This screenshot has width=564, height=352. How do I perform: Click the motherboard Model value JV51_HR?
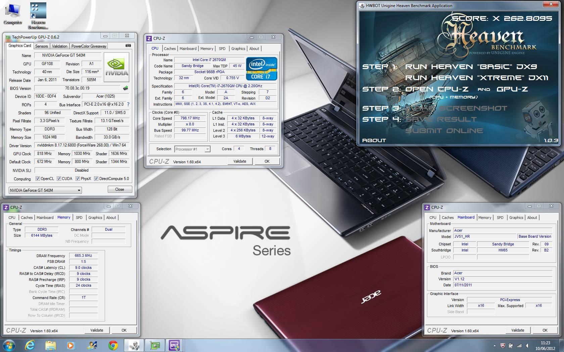coord(484,236)
